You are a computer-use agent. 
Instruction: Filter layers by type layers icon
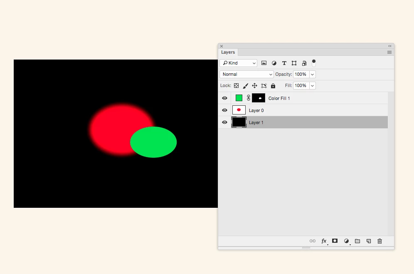(284, 63)
